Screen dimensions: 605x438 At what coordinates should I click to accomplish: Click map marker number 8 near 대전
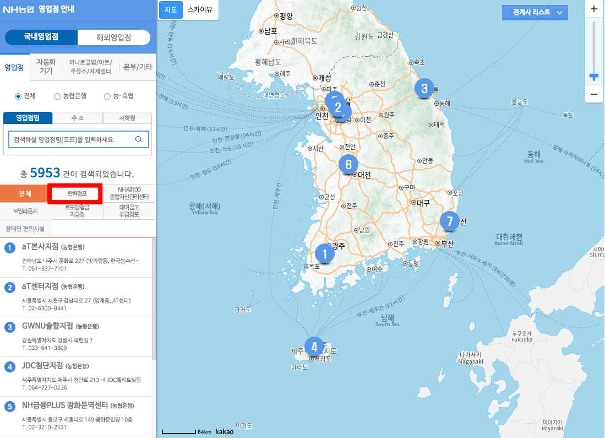[348, 164]
